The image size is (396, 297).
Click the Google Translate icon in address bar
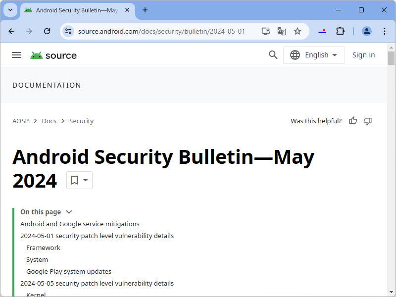pyautogui.click(x=281, y=31)
